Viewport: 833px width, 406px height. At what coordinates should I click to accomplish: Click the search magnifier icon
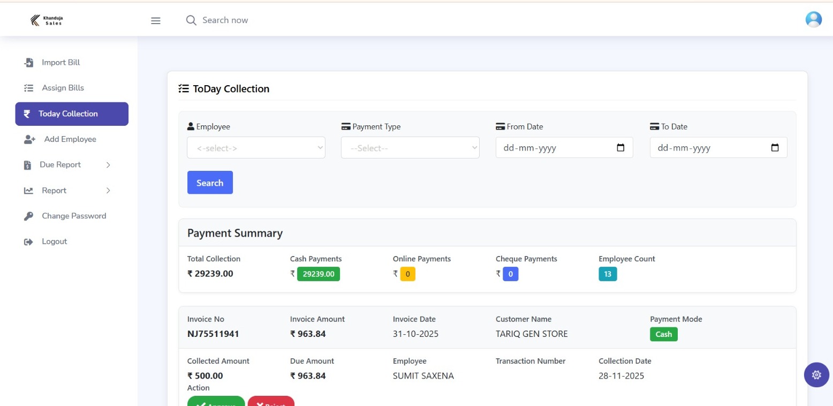tap(191, 20)
